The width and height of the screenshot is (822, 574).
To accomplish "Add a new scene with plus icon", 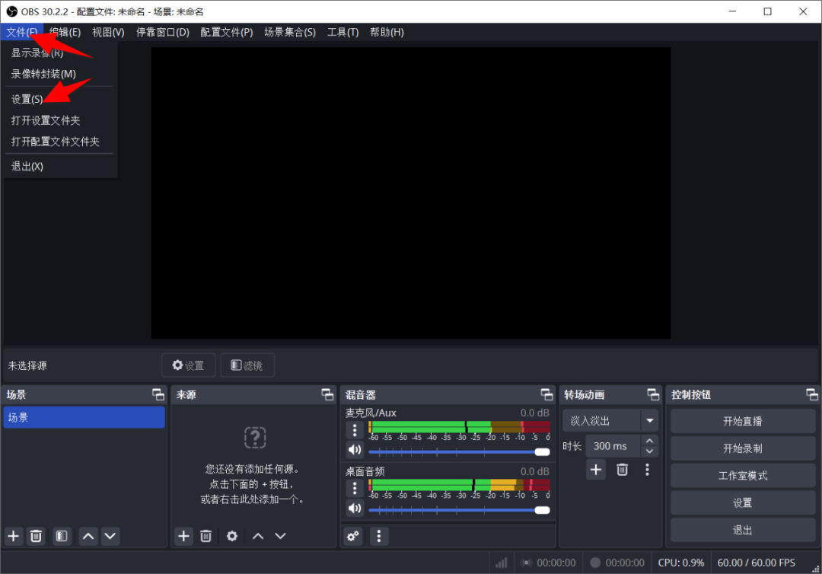I will coord(14,536).
